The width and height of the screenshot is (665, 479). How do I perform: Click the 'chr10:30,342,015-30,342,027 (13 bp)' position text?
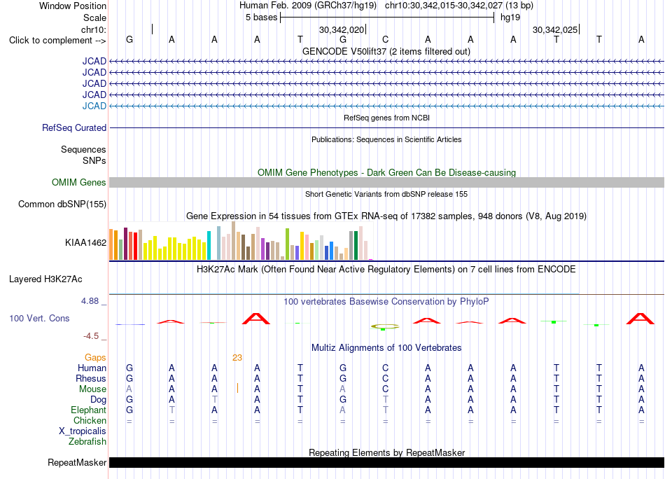(459, 6)
